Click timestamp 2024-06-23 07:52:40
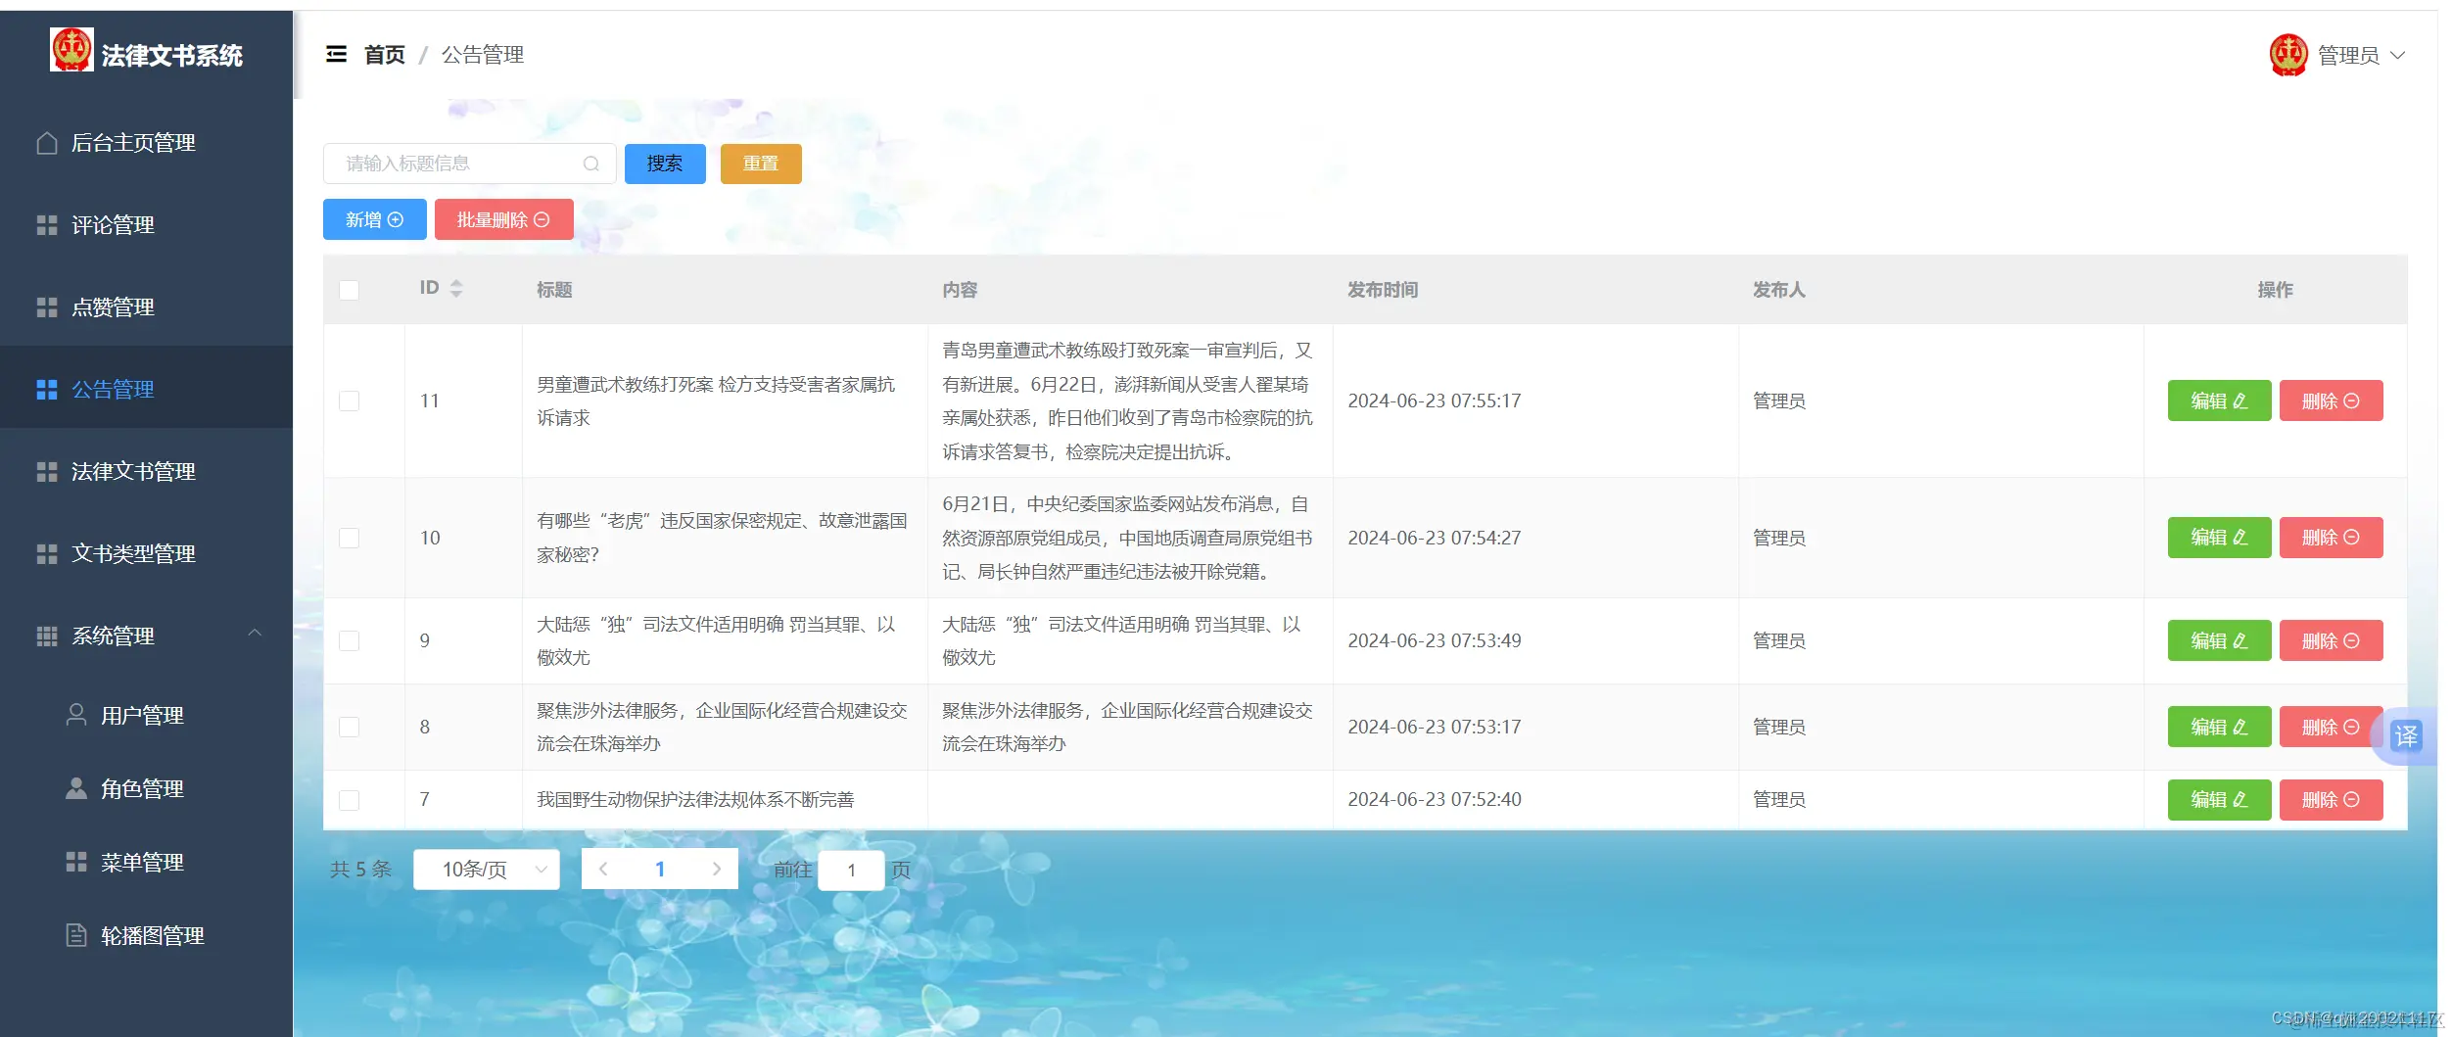2452x1037 pixels. (1434, 800)
